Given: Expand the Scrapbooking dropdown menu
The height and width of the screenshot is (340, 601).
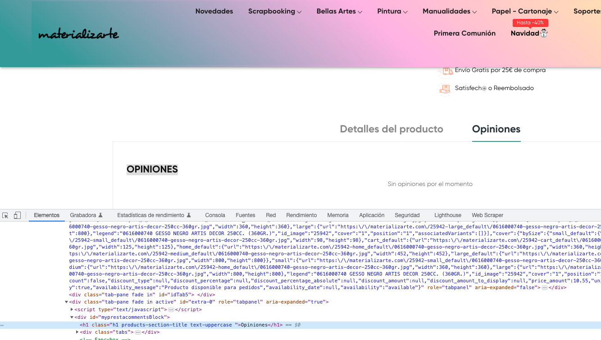Looking at the screenshot, I should pos(275,11).
